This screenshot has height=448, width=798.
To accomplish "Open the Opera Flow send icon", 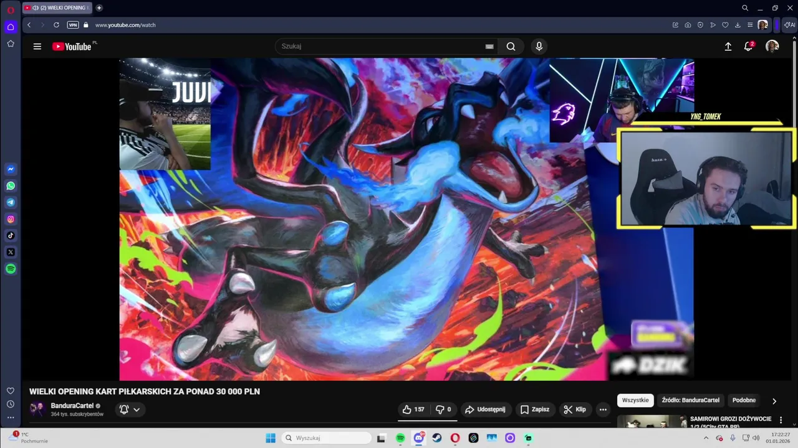I will pyautogui.click(x=713, y=25).
